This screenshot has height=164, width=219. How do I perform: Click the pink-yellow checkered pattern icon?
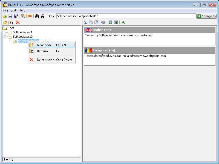(30, 16)
